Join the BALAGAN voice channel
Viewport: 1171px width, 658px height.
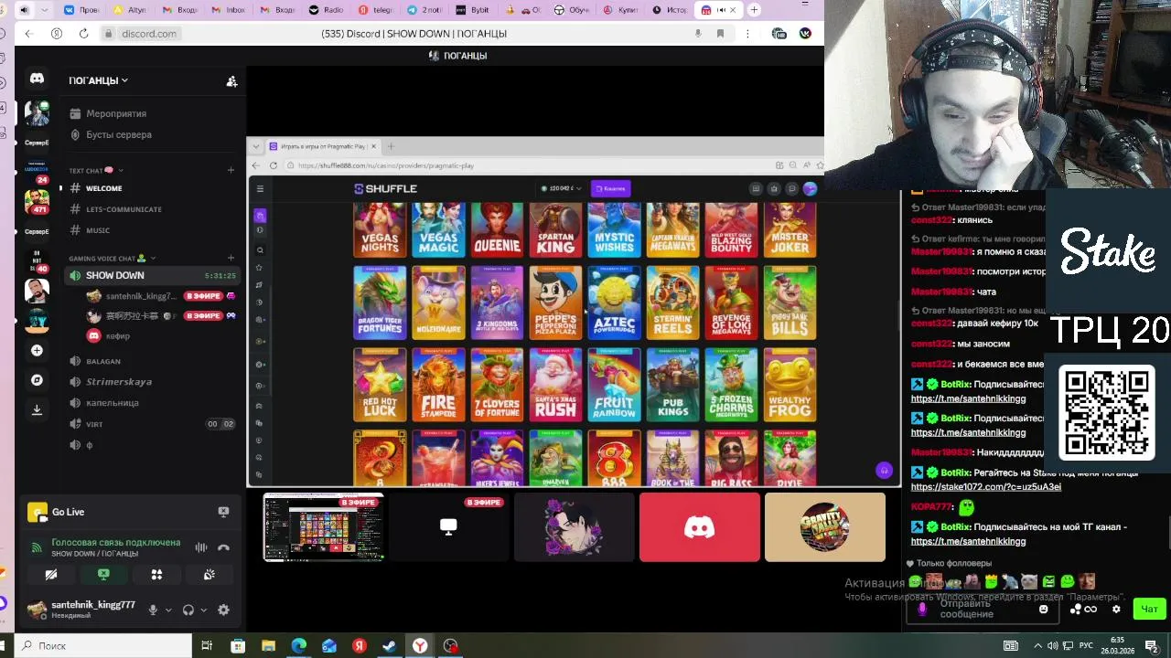[103, 361]
